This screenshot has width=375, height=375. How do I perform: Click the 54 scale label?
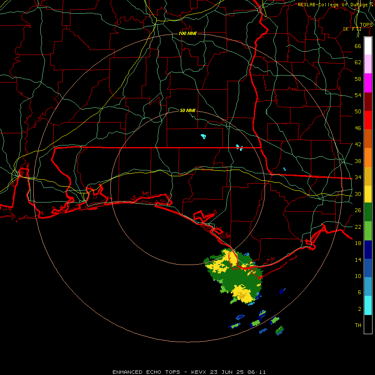[358, 95]
